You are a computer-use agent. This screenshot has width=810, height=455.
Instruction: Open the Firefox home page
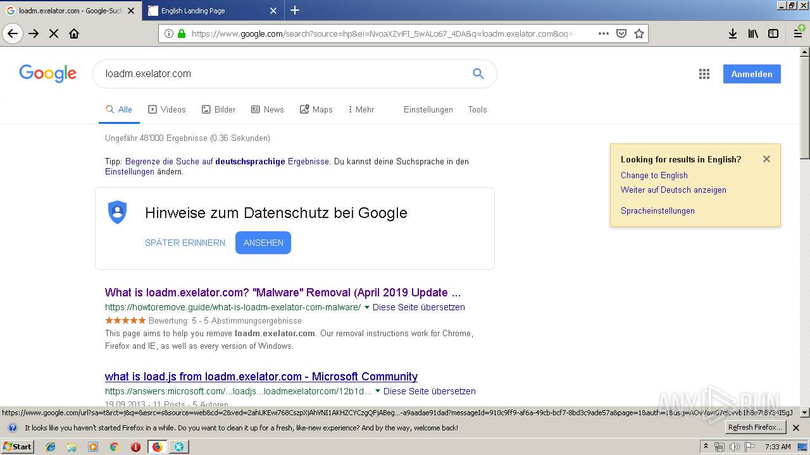click(x=74, y=33)
